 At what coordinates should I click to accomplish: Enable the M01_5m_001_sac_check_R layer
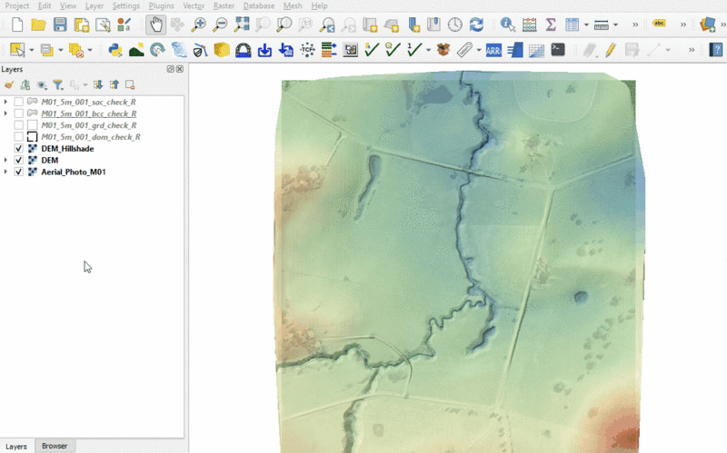coord(19,102)
